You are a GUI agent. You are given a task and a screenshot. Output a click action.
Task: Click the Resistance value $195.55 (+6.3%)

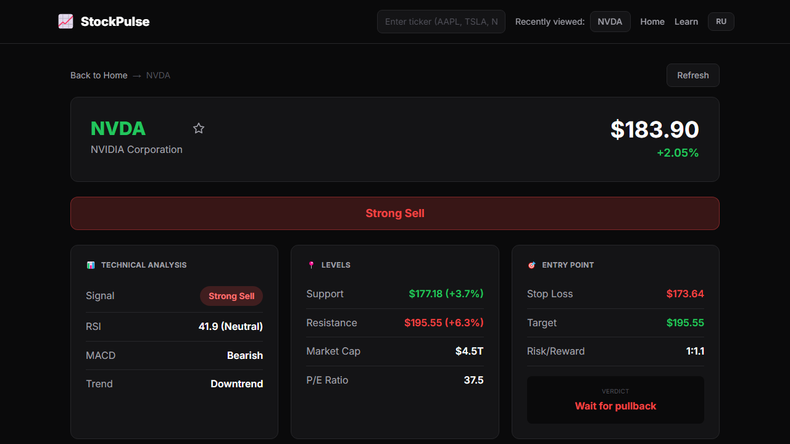tap(444, 323)
